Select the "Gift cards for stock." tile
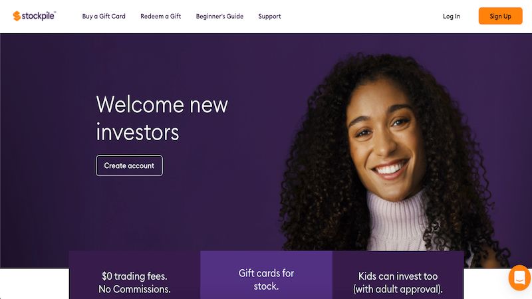 click(267, 275)
